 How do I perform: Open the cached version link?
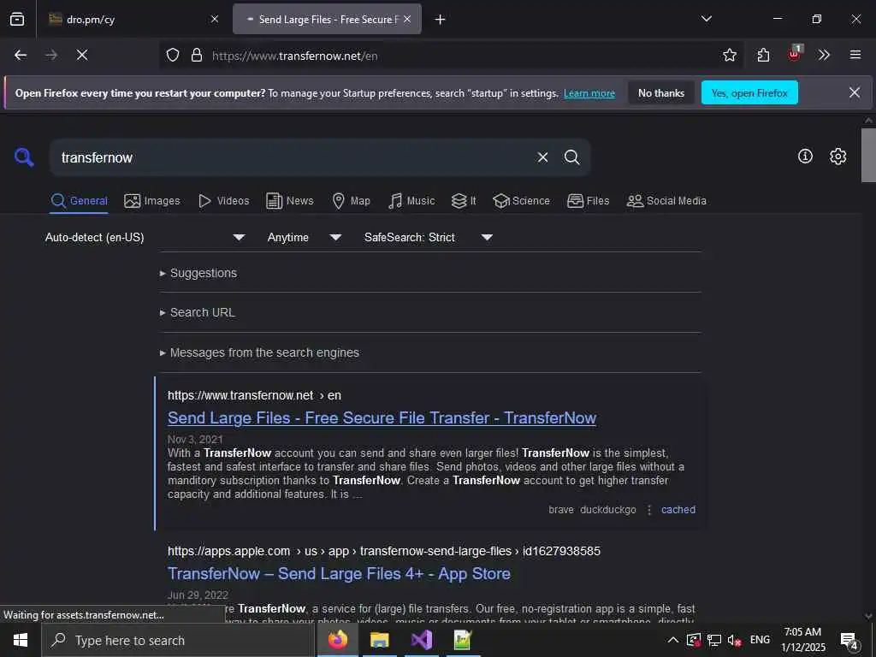pos(678,510)
